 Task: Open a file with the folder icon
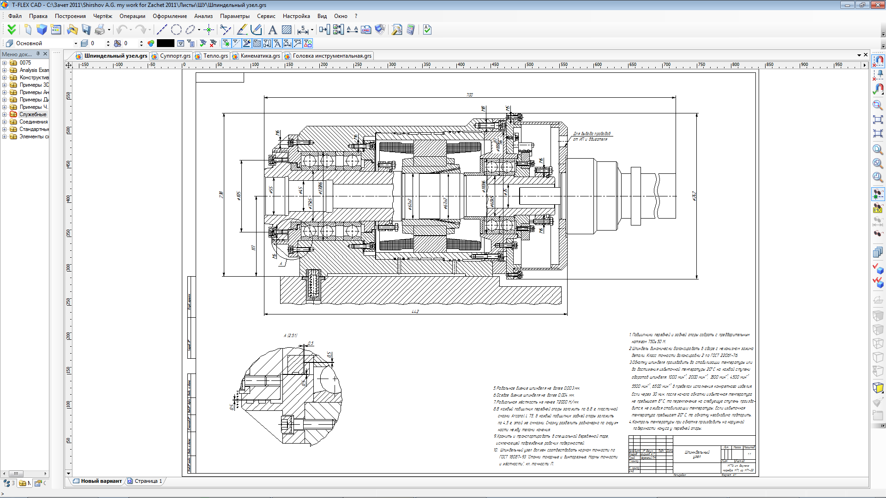tap(72, 30)
